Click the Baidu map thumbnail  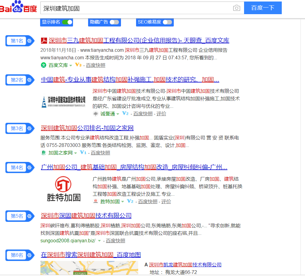click(x=89, y=268)
